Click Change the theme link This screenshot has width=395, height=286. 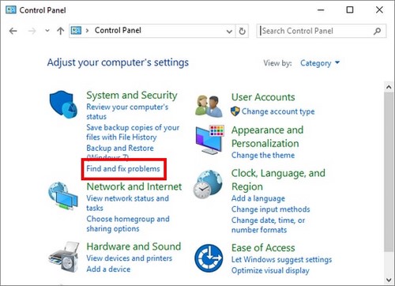pyautogui.click(x=263, y=155)
